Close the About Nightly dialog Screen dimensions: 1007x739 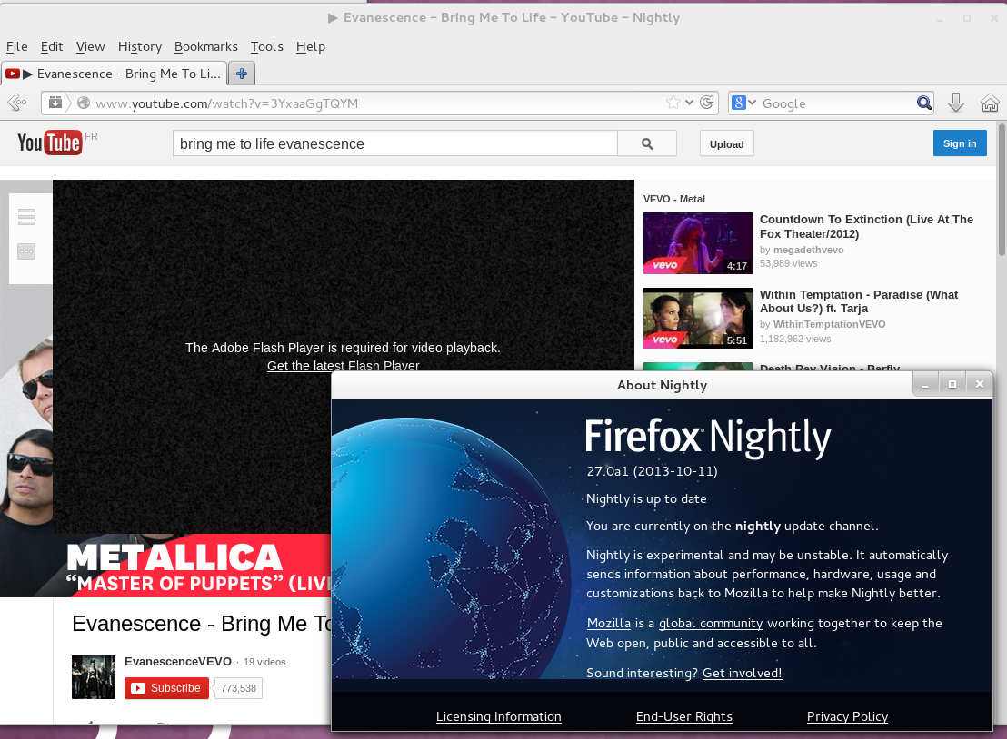[x=980, y=384]
